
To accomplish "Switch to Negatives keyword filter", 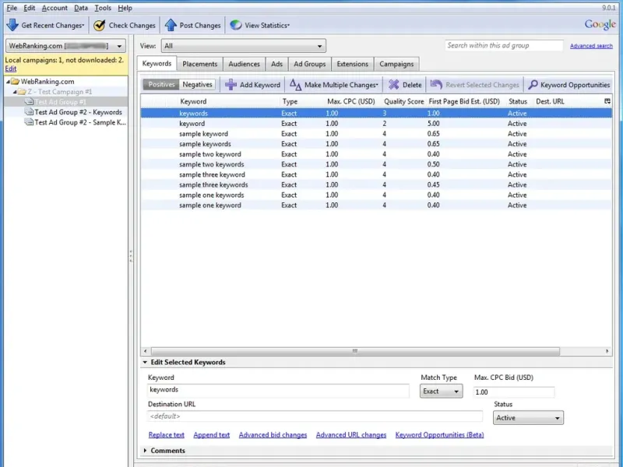I will (197, 85).
